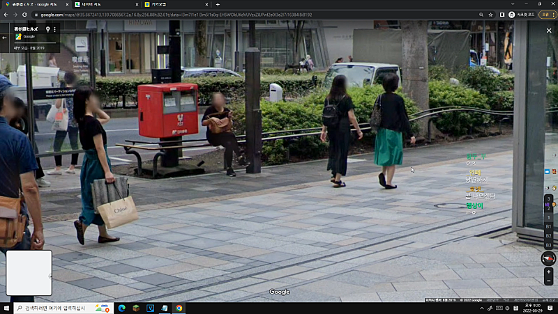The height and width of the screenshot is (314, 558).
Task: Bookmark this page with the star
Action: pos(491,15)
